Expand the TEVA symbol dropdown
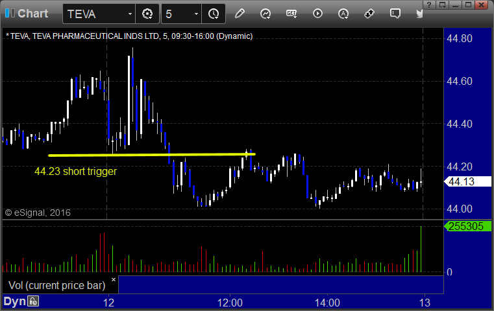 pyautogui.click(x=130, y=13)
